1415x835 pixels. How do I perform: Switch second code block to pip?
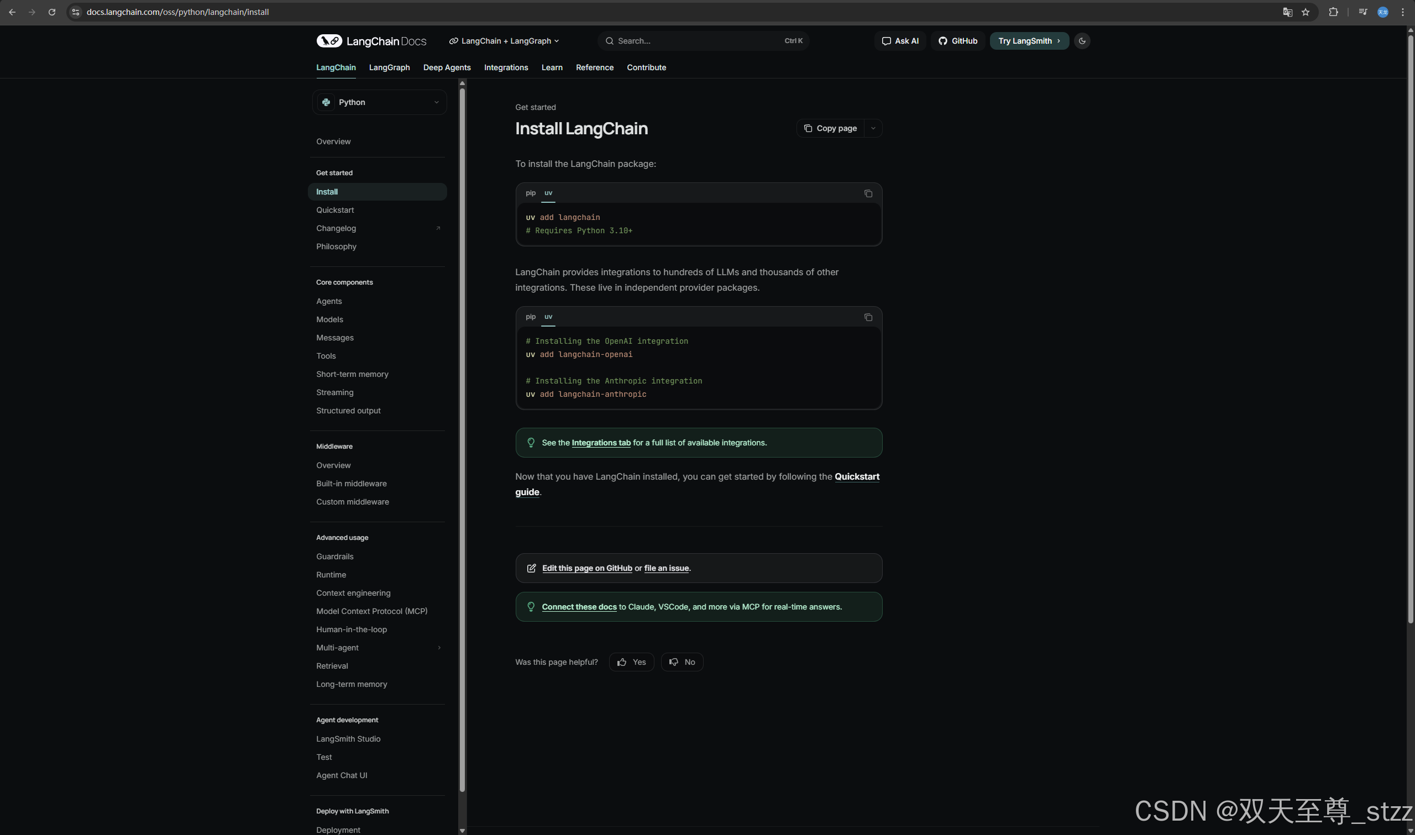point(531,317)
